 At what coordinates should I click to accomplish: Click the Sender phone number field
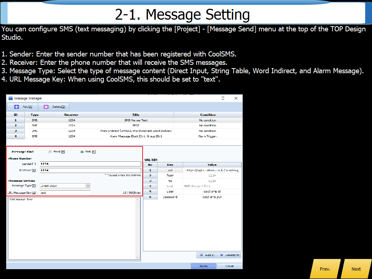(90, 164)
